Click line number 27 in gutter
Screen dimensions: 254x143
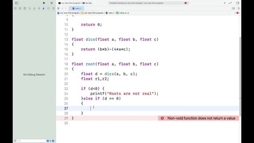coord(66,108)
